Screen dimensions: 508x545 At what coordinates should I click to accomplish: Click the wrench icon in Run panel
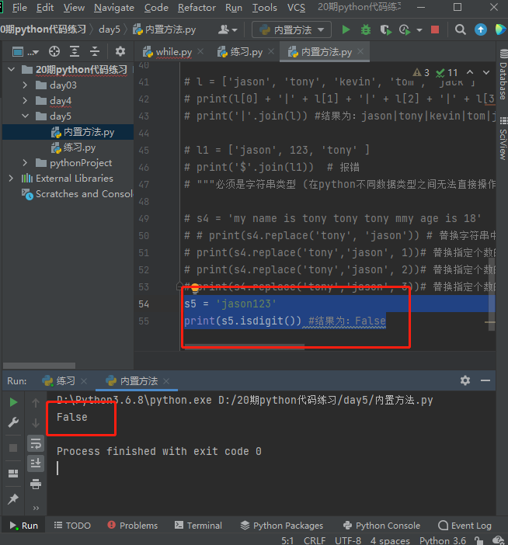click(13, 422)
